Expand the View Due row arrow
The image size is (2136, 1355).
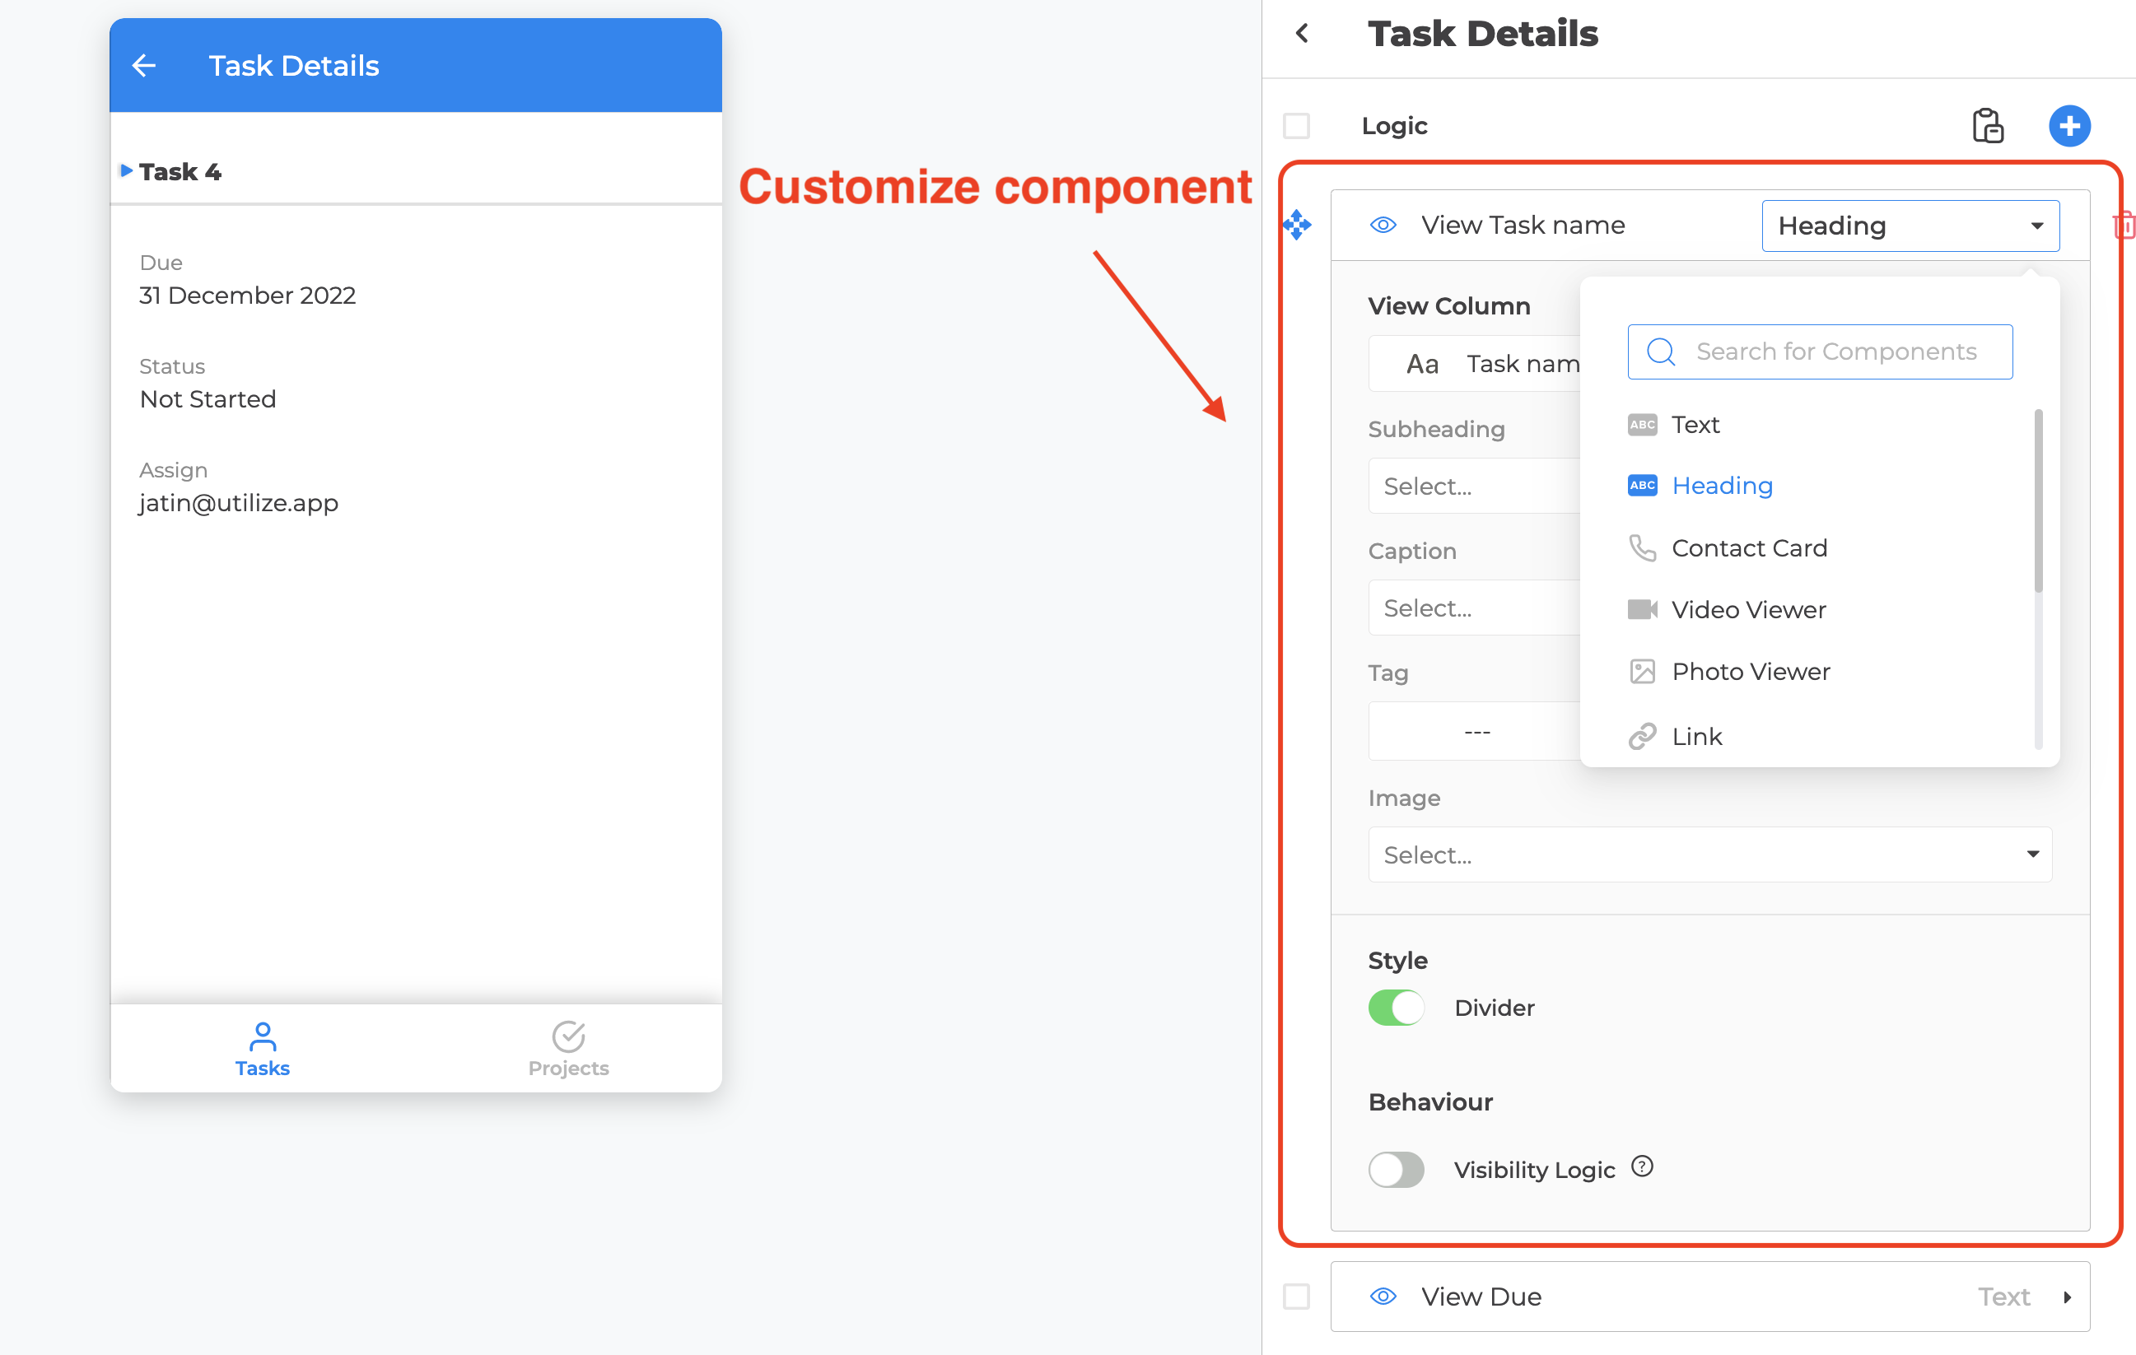pyautogui.click(x=2067, y=1297)
